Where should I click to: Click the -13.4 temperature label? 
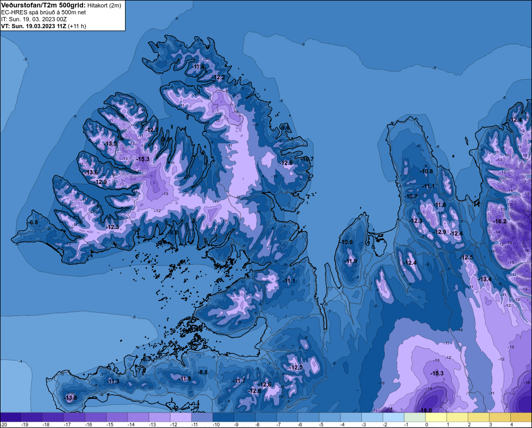pyautogui.click(x=485, y=279)
